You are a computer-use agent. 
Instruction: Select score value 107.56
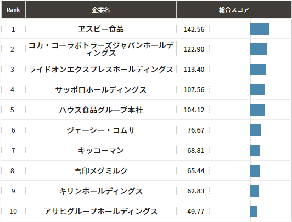coord(194,90)
